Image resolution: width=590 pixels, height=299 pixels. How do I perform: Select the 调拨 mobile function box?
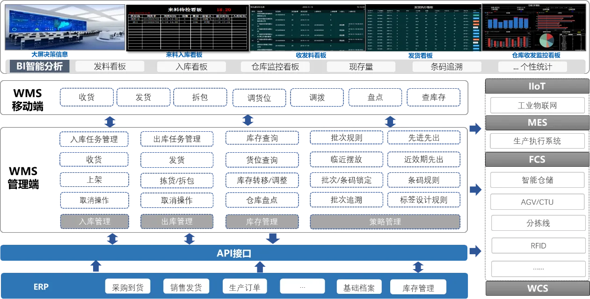(317, 98)
